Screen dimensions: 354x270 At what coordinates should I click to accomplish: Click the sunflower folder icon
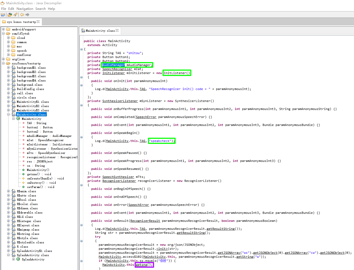pos(13,55)
